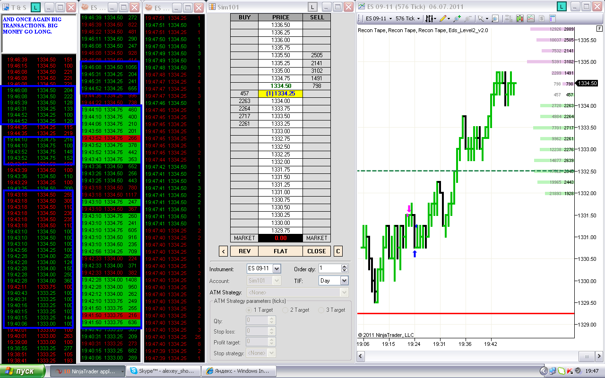
Task: Click the ATM Qty stepper field
Action: [260, 320]
